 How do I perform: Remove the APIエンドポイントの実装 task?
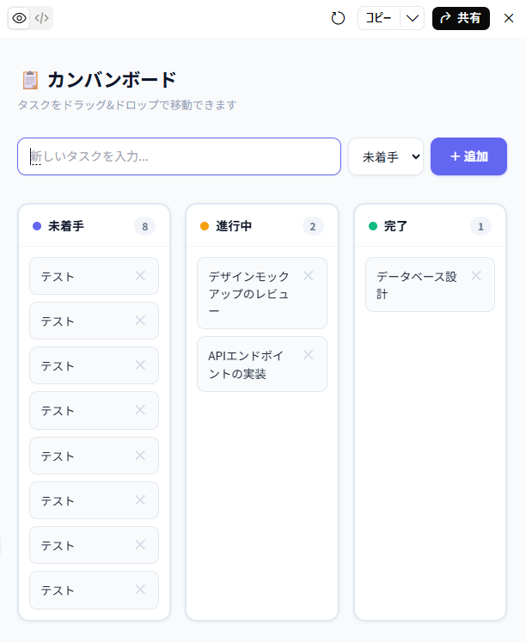pyautogui.click(x=309, y=355)
